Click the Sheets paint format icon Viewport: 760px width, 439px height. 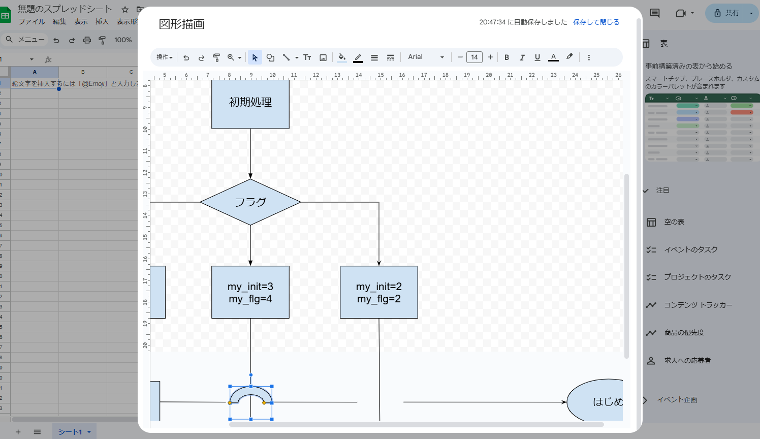tap(102, 40)
